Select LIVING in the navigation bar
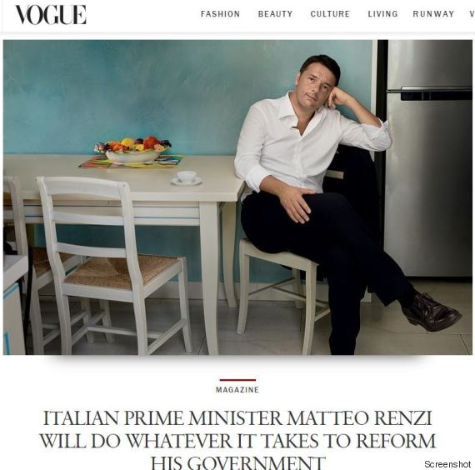 point(382,14)
